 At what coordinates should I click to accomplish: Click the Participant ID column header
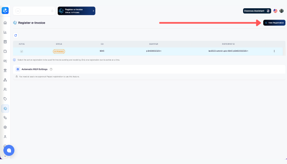(x=228, y=44)
